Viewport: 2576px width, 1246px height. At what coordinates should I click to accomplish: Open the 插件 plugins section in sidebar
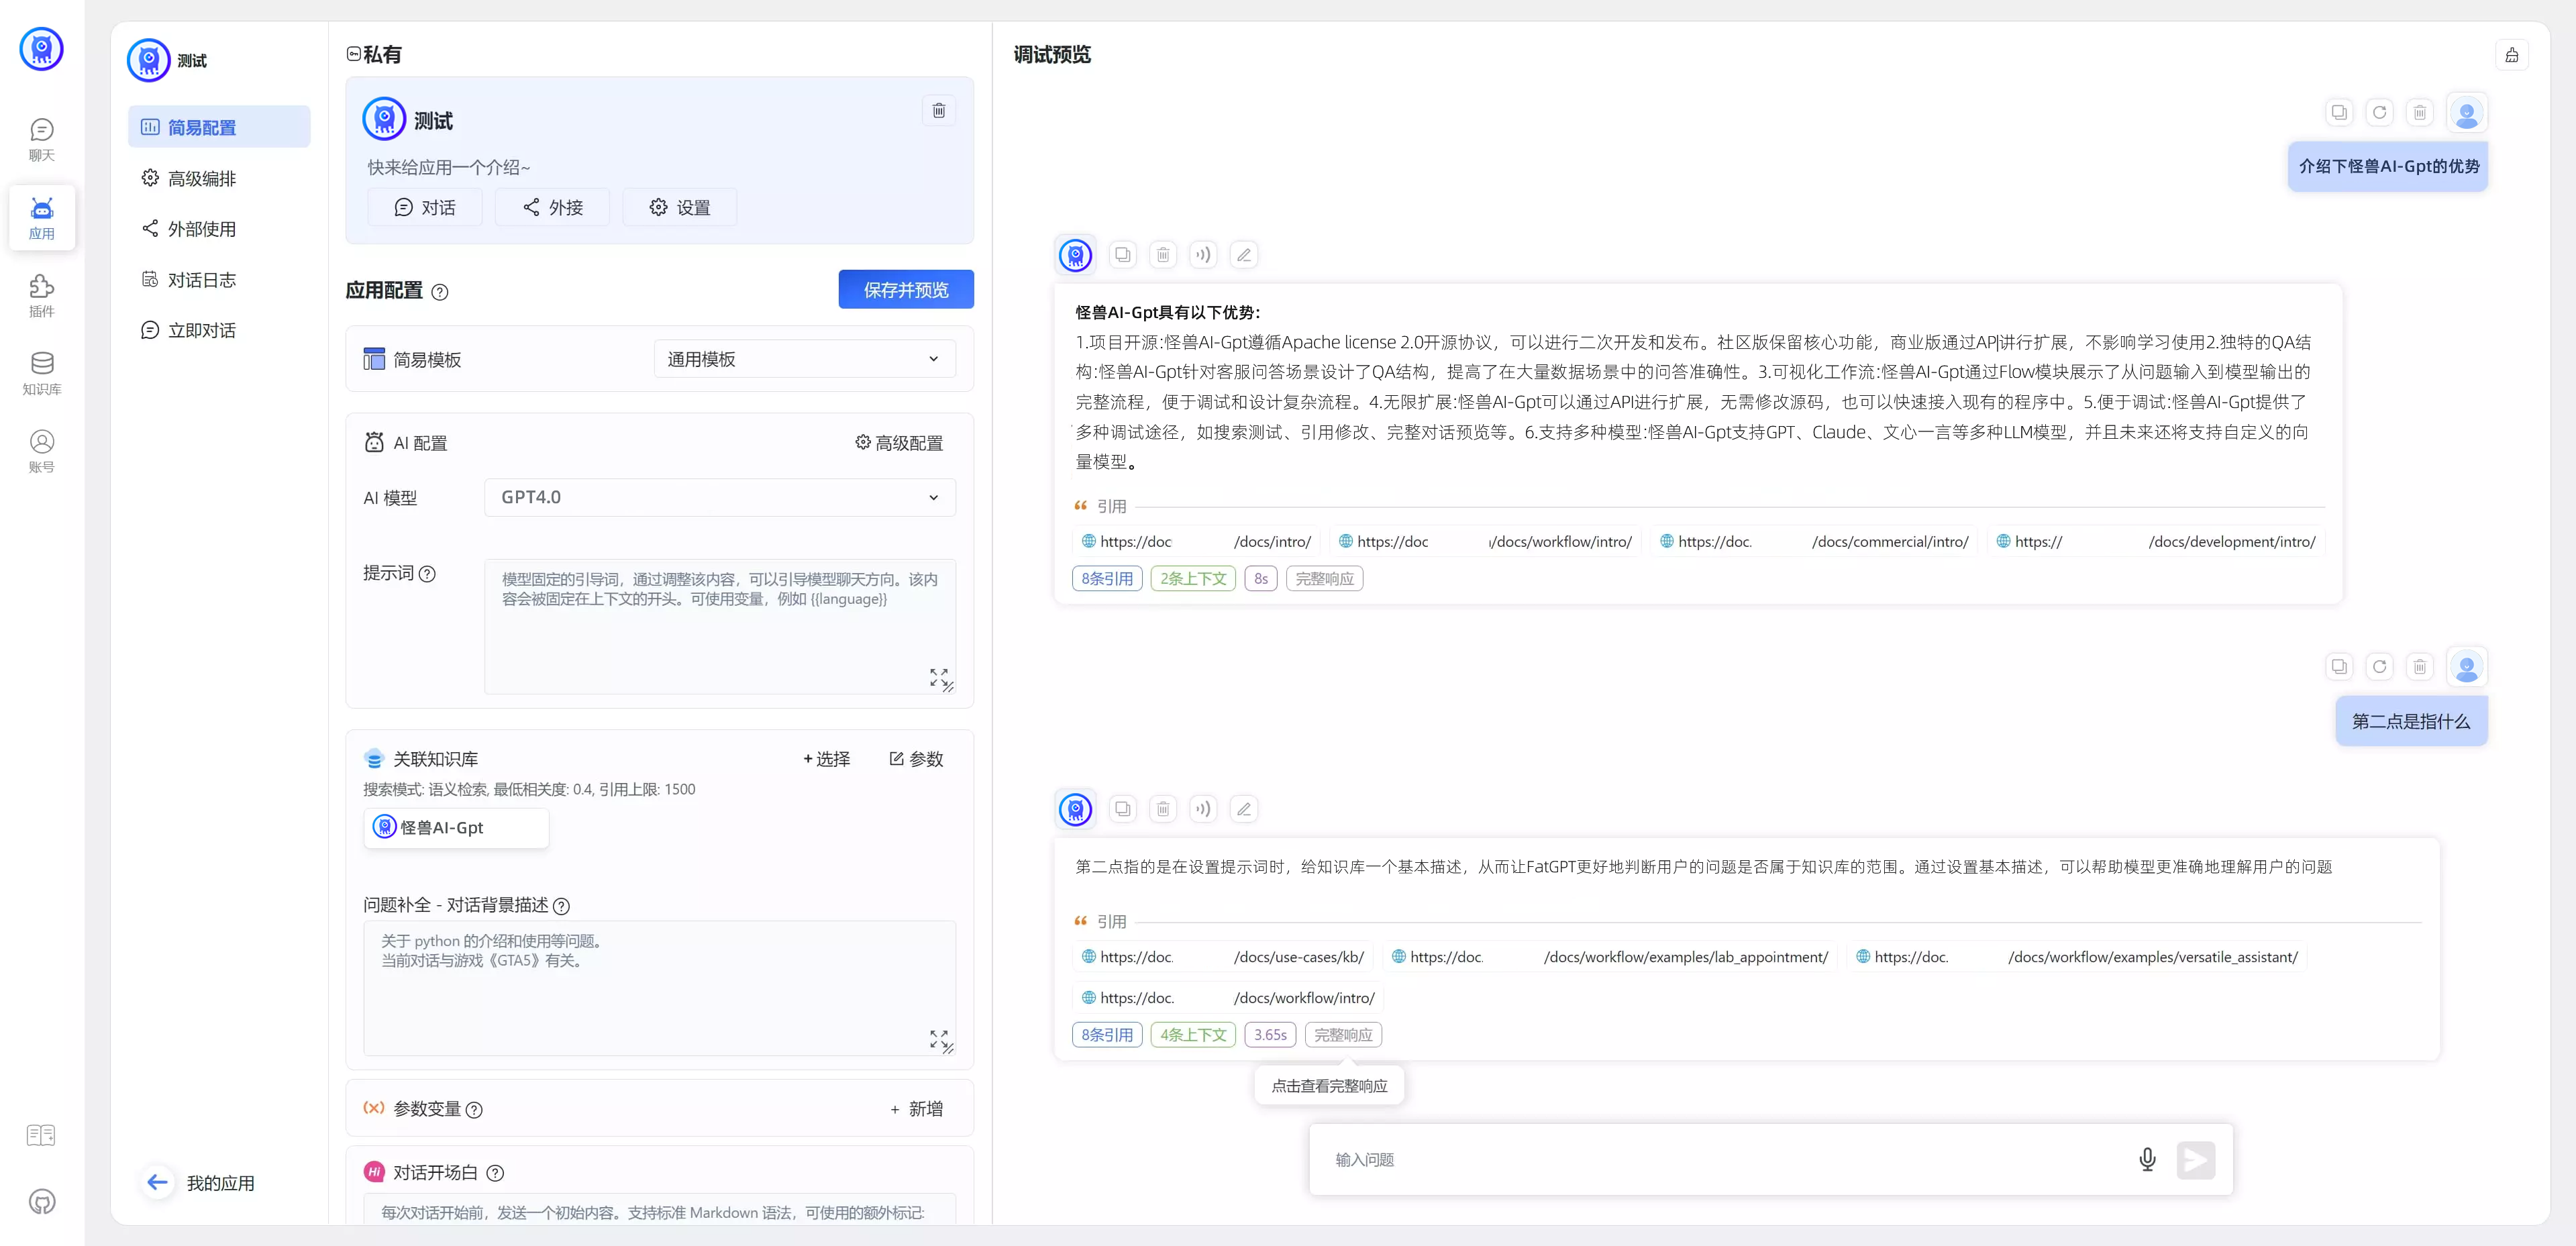pyautogui.click(x=41, y=296)
